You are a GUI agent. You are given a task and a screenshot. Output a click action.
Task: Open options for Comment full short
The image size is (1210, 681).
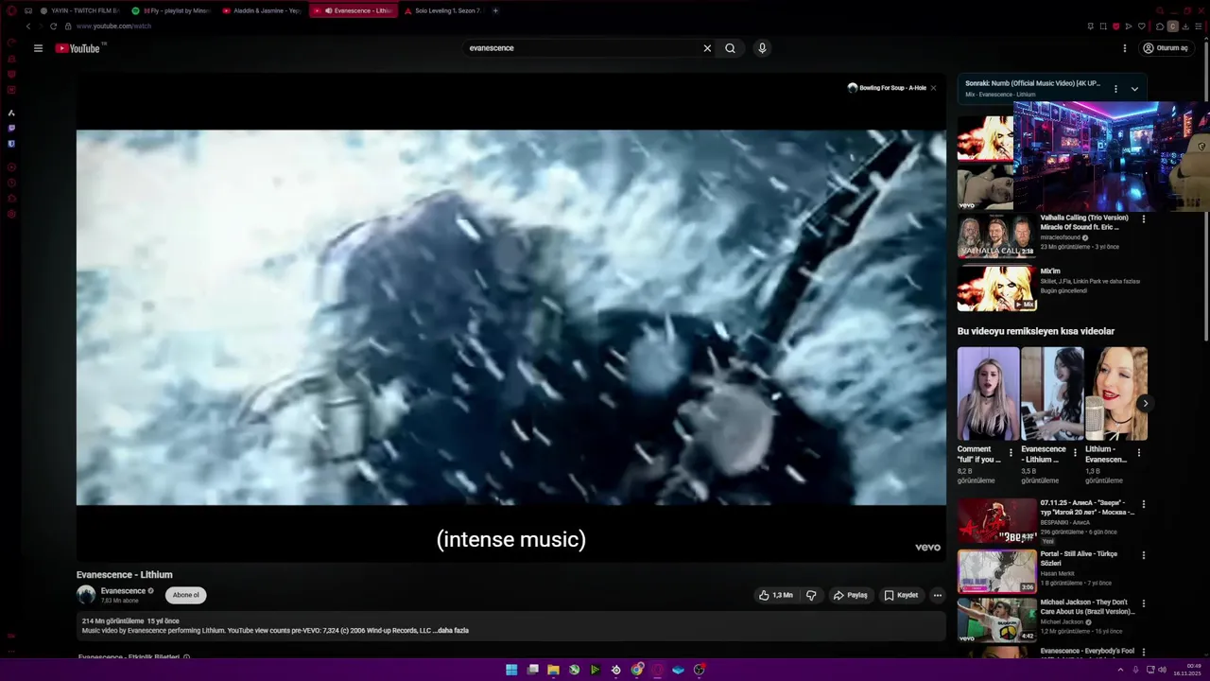1011,453
